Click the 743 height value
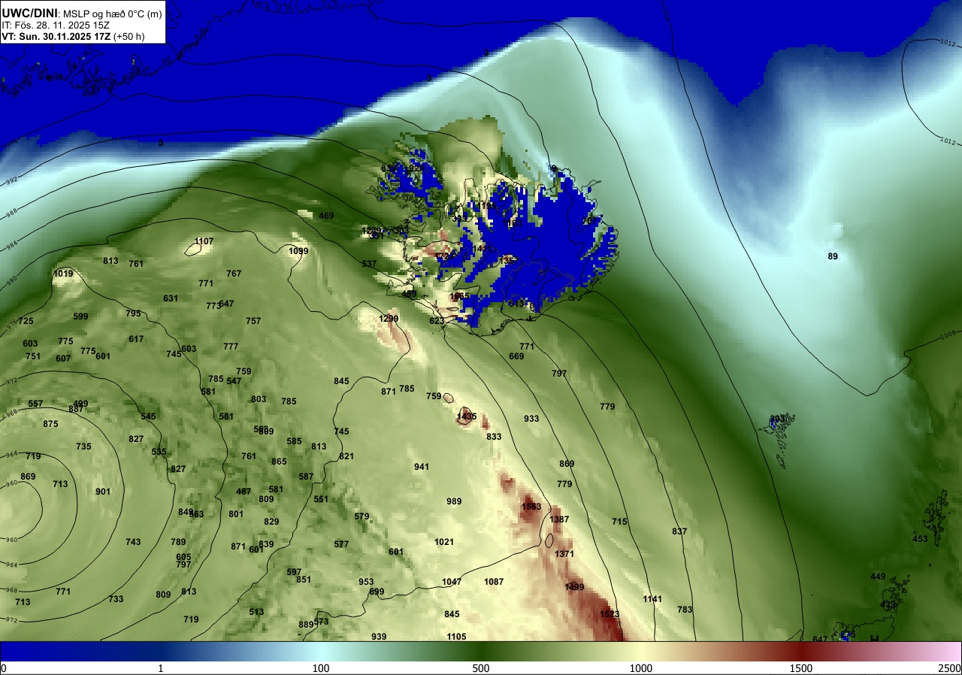 click(x=133, y=542)
